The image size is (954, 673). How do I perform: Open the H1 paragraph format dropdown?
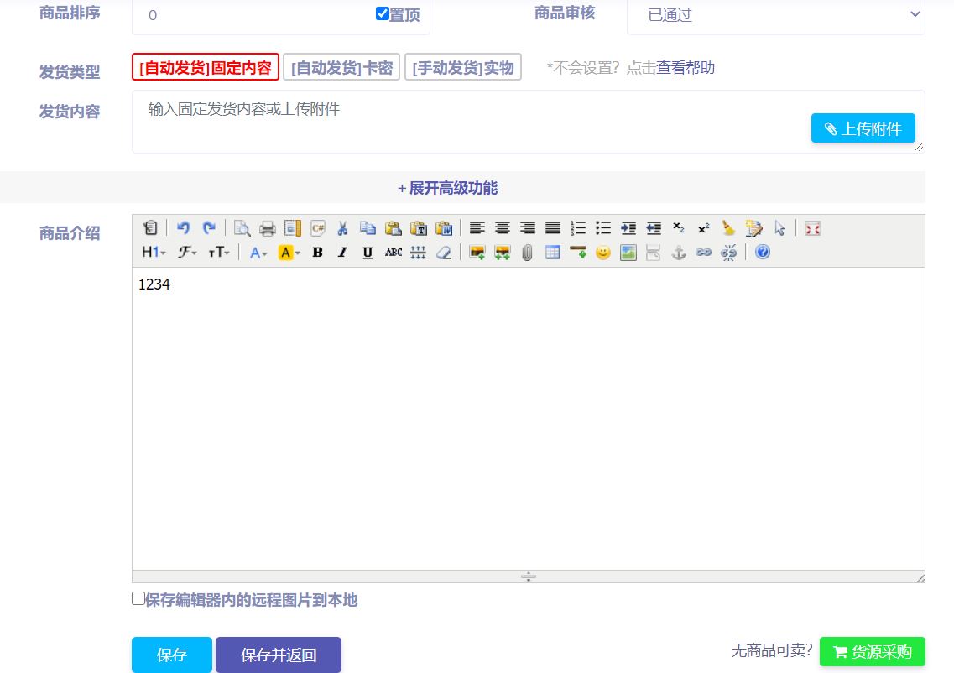154,253
